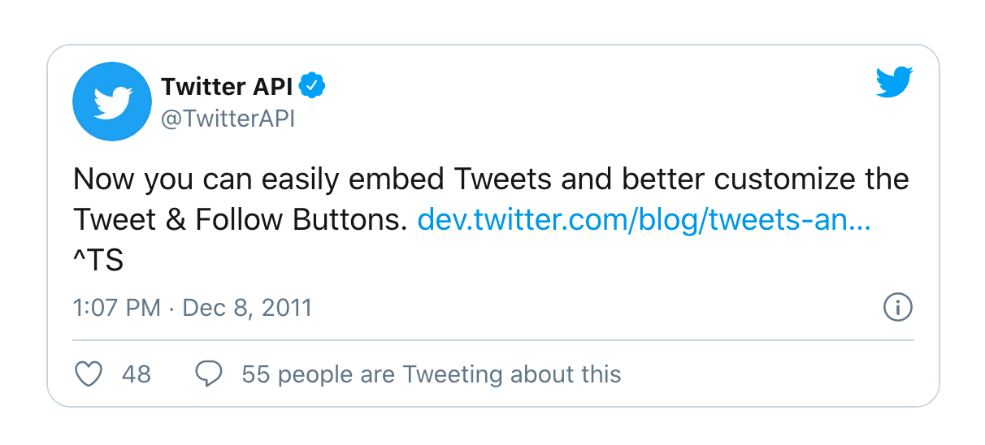Like the tweet with the heart icon
985x445 pixels.
point(88,374)
